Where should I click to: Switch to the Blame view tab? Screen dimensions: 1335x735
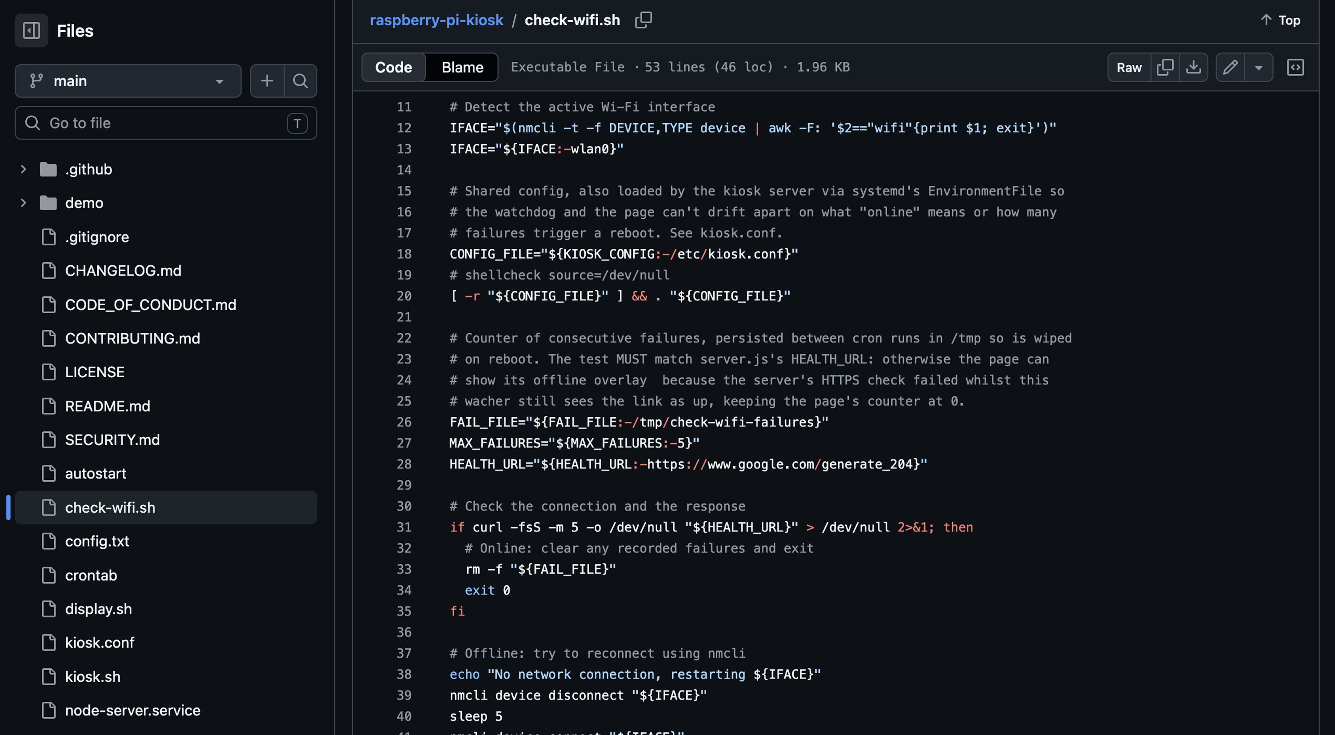[462, 68]
